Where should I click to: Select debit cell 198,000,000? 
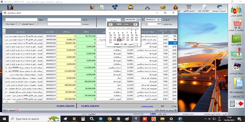coord(86,81)
